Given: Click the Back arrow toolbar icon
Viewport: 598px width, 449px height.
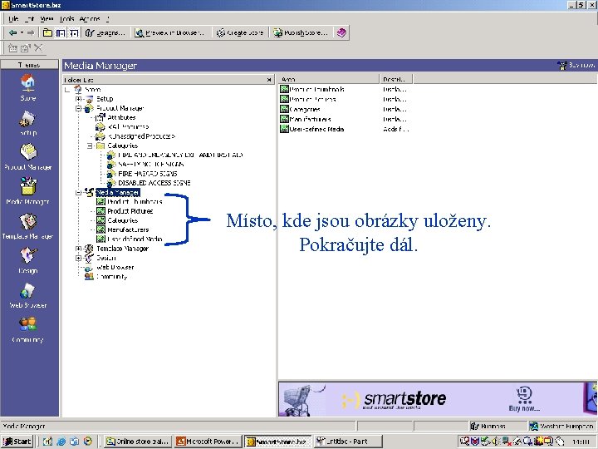Looking at the screenshot, I should (13, 32).
